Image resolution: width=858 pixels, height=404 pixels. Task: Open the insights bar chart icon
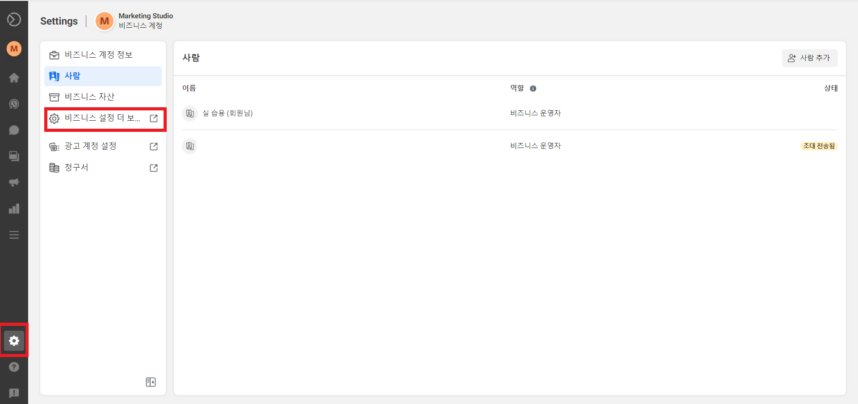pos(14,209)
